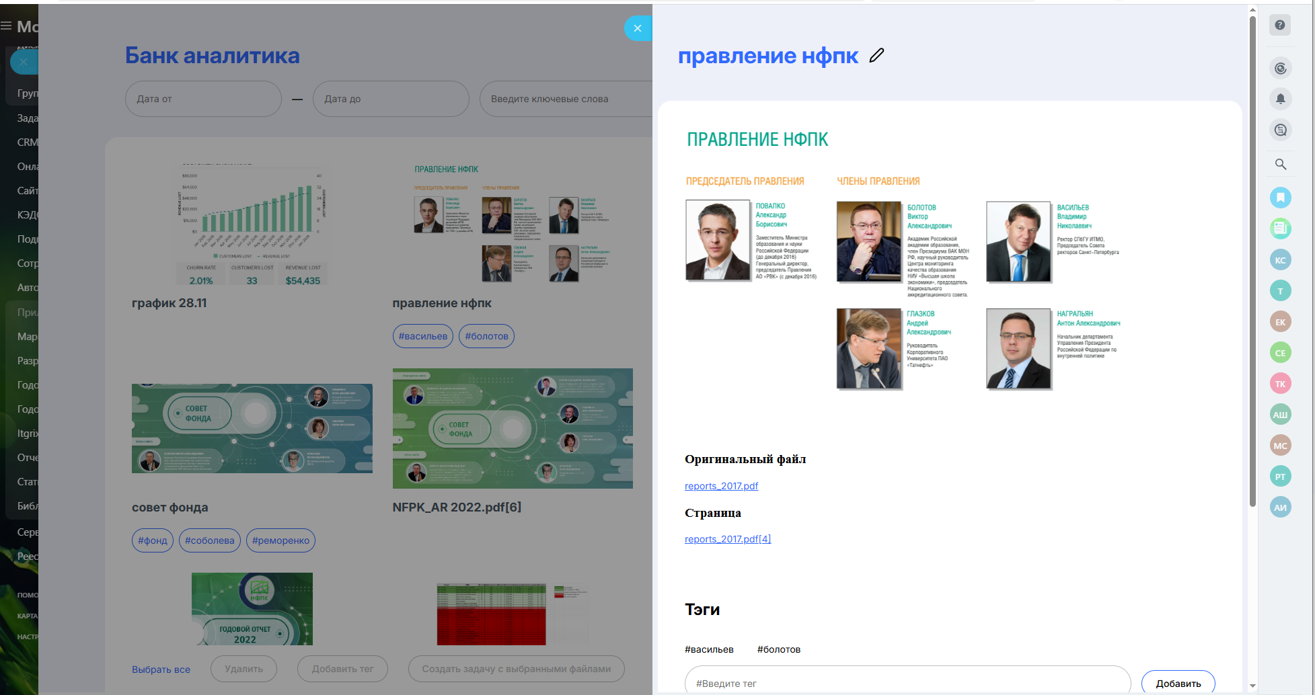Click the round X button in left menu
Screen dimensions: 1315x695
(x=24, y=62)
